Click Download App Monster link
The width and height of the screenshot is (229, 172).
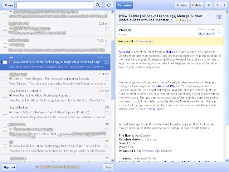tap(157, 151)
